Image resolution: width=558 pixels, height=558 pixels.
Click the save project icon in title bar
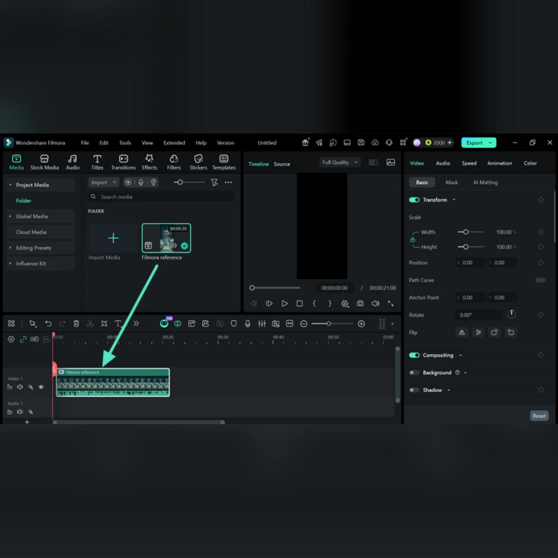click(361, 143)
